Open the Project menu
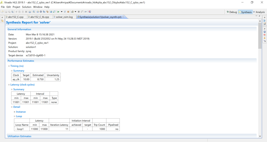The width and height of the screenshot is (267, 142). click(x=16, y=7)
